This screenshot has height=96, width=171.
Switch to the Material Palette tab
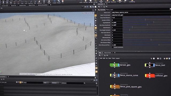pyautogui.click(x=107, y=53)
